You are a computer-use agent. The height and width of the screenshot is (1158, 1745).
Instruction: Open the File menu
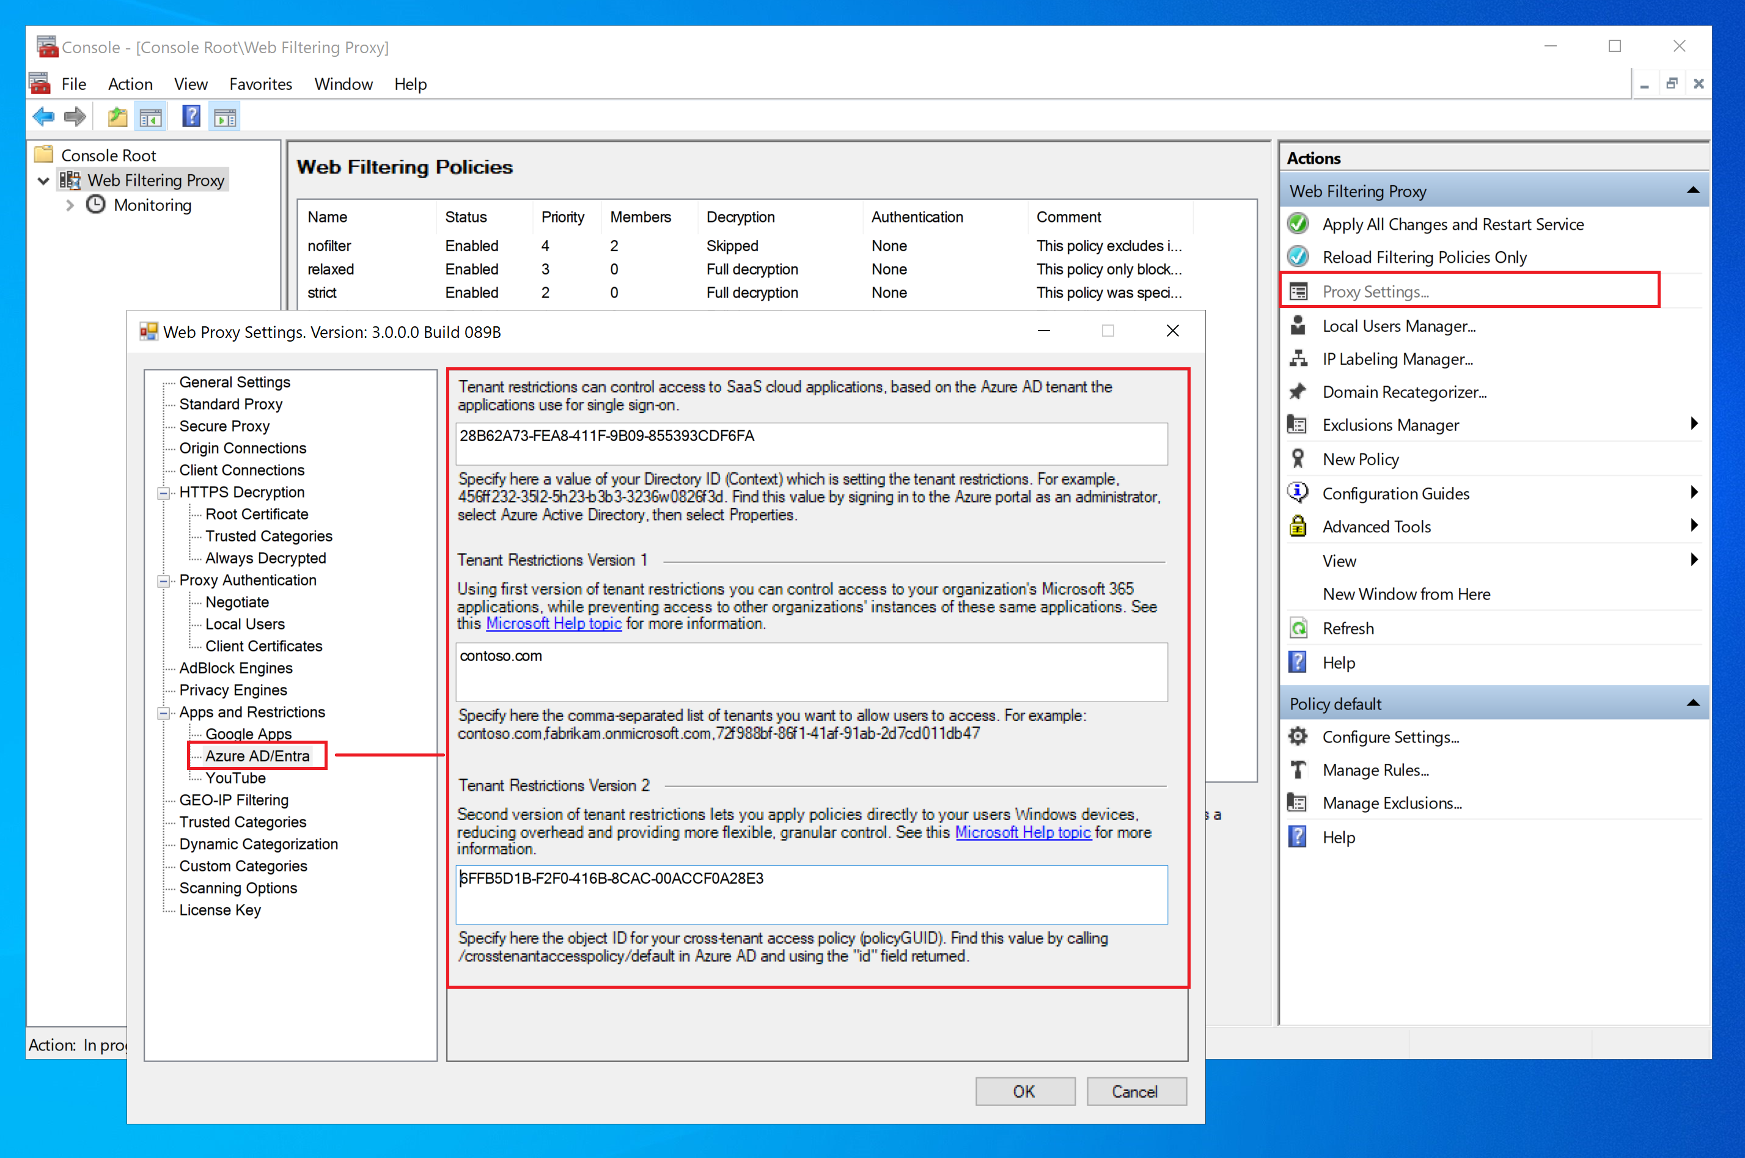tap(74, 84)
